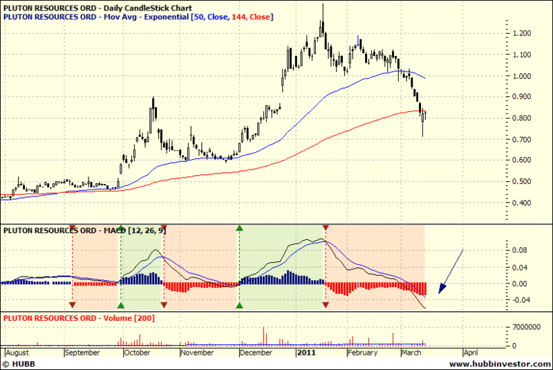Click the red '144, Close' legend parameter
Screen dimensions: 553x370
(251, 17)
